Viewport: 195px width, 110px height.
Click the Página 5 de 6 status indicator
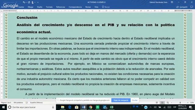click(x=6, y=103)
